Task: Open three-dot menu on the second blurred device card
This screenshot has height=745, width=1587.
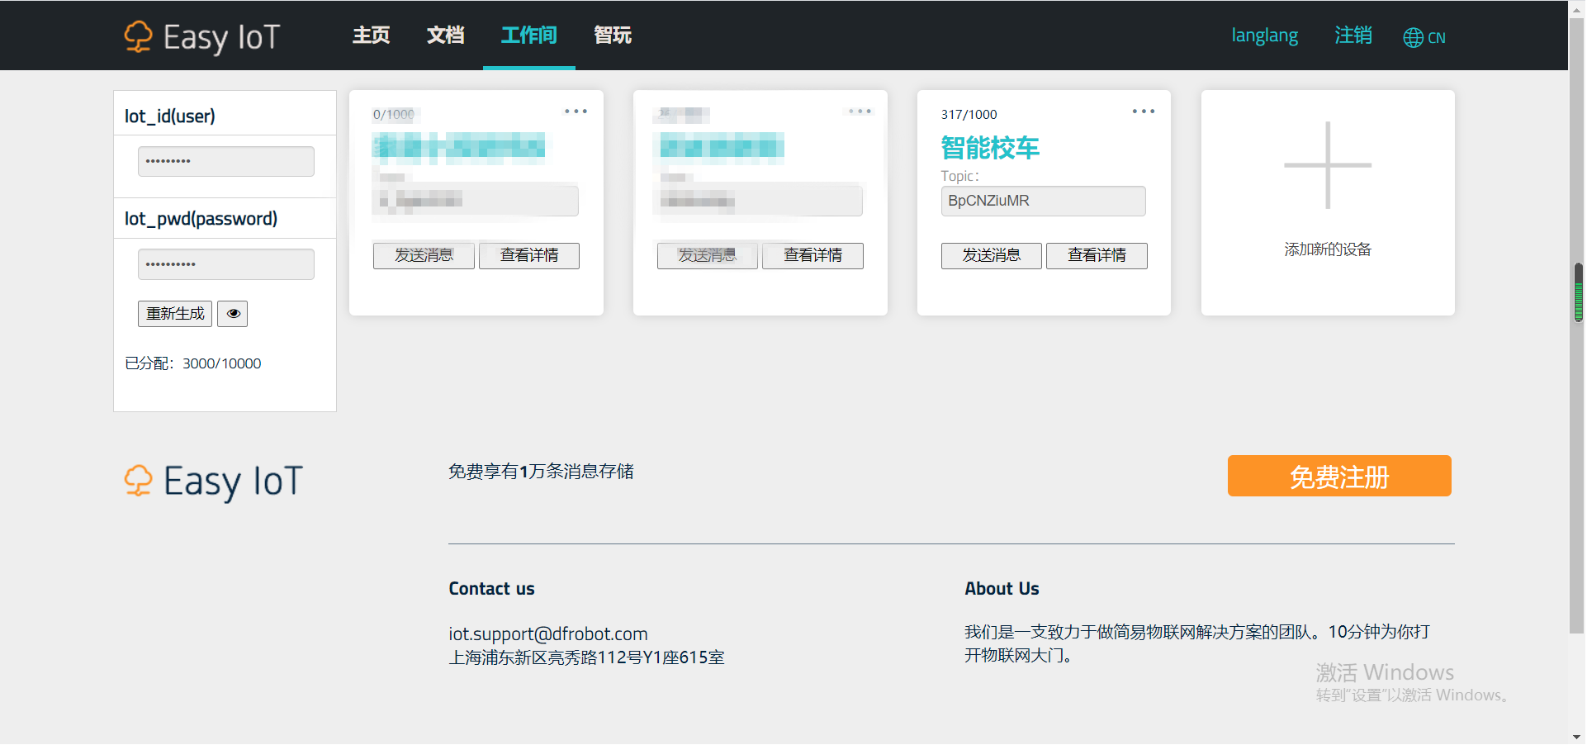Action: pos(860,111)
